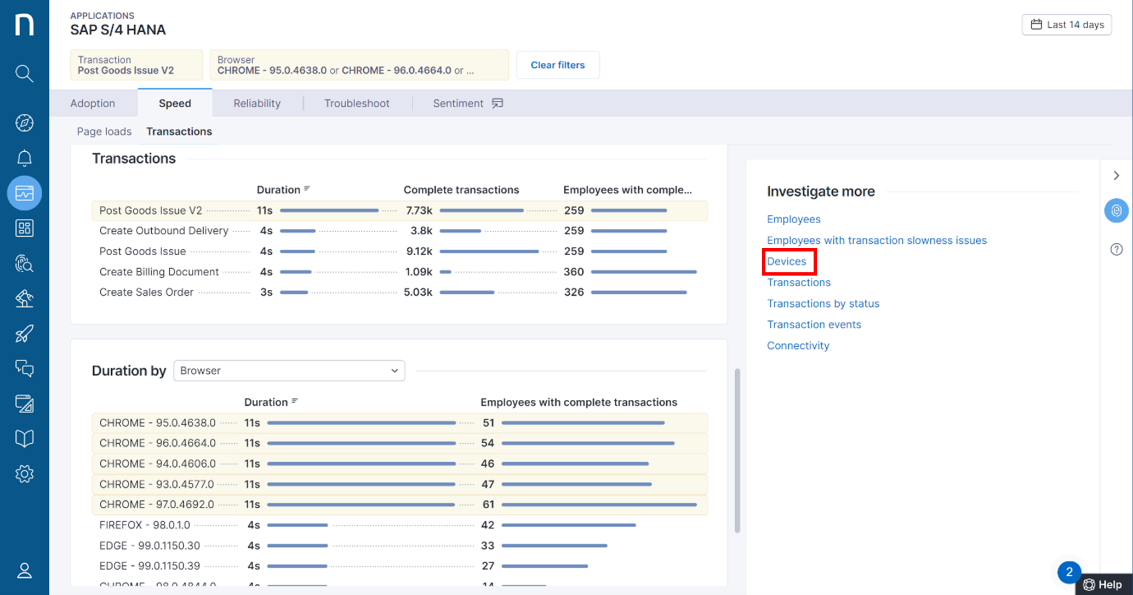
Task: Open the Last 14 days date picker
Action: point(1066,25)
